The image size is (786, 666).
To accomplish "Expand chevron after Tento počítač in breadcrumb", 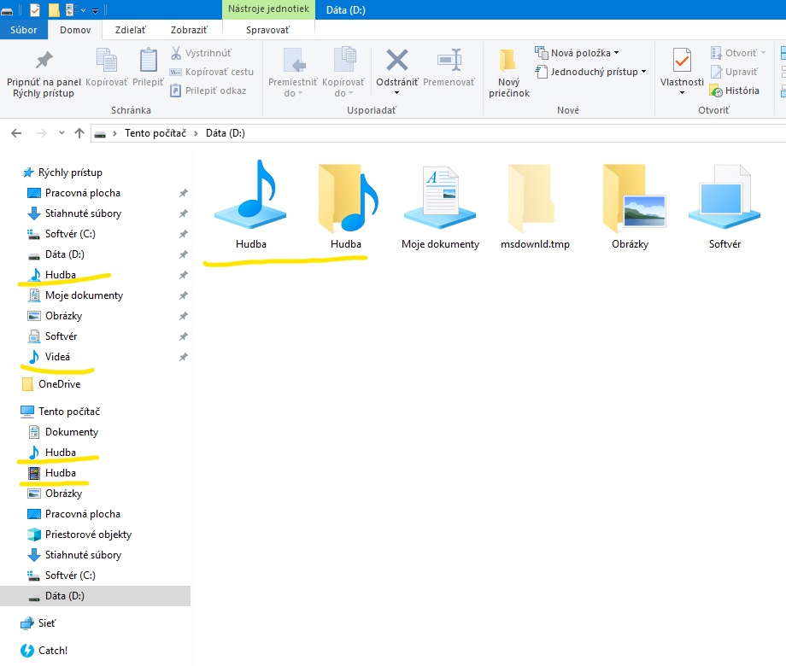I will [196, 133].
